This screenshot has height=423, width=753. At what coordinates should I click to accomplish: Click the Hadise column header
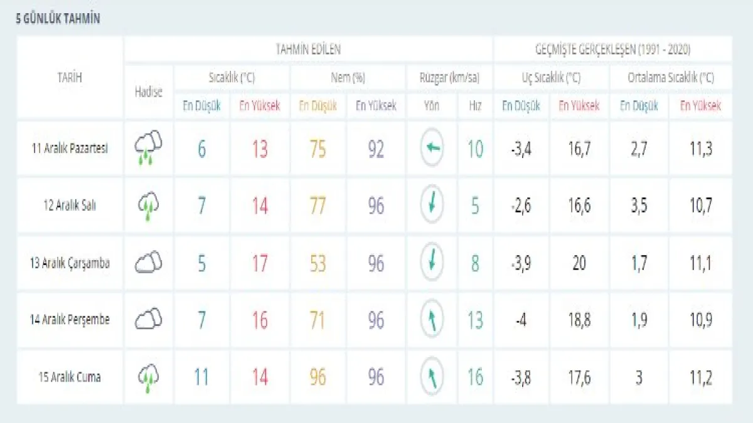click(148, 91)
